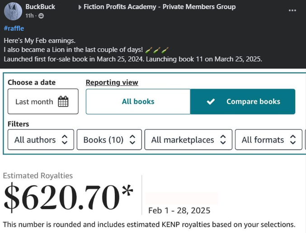306x233 pixels.
Task: Select the Compare books view
Action: coord(243,102)
